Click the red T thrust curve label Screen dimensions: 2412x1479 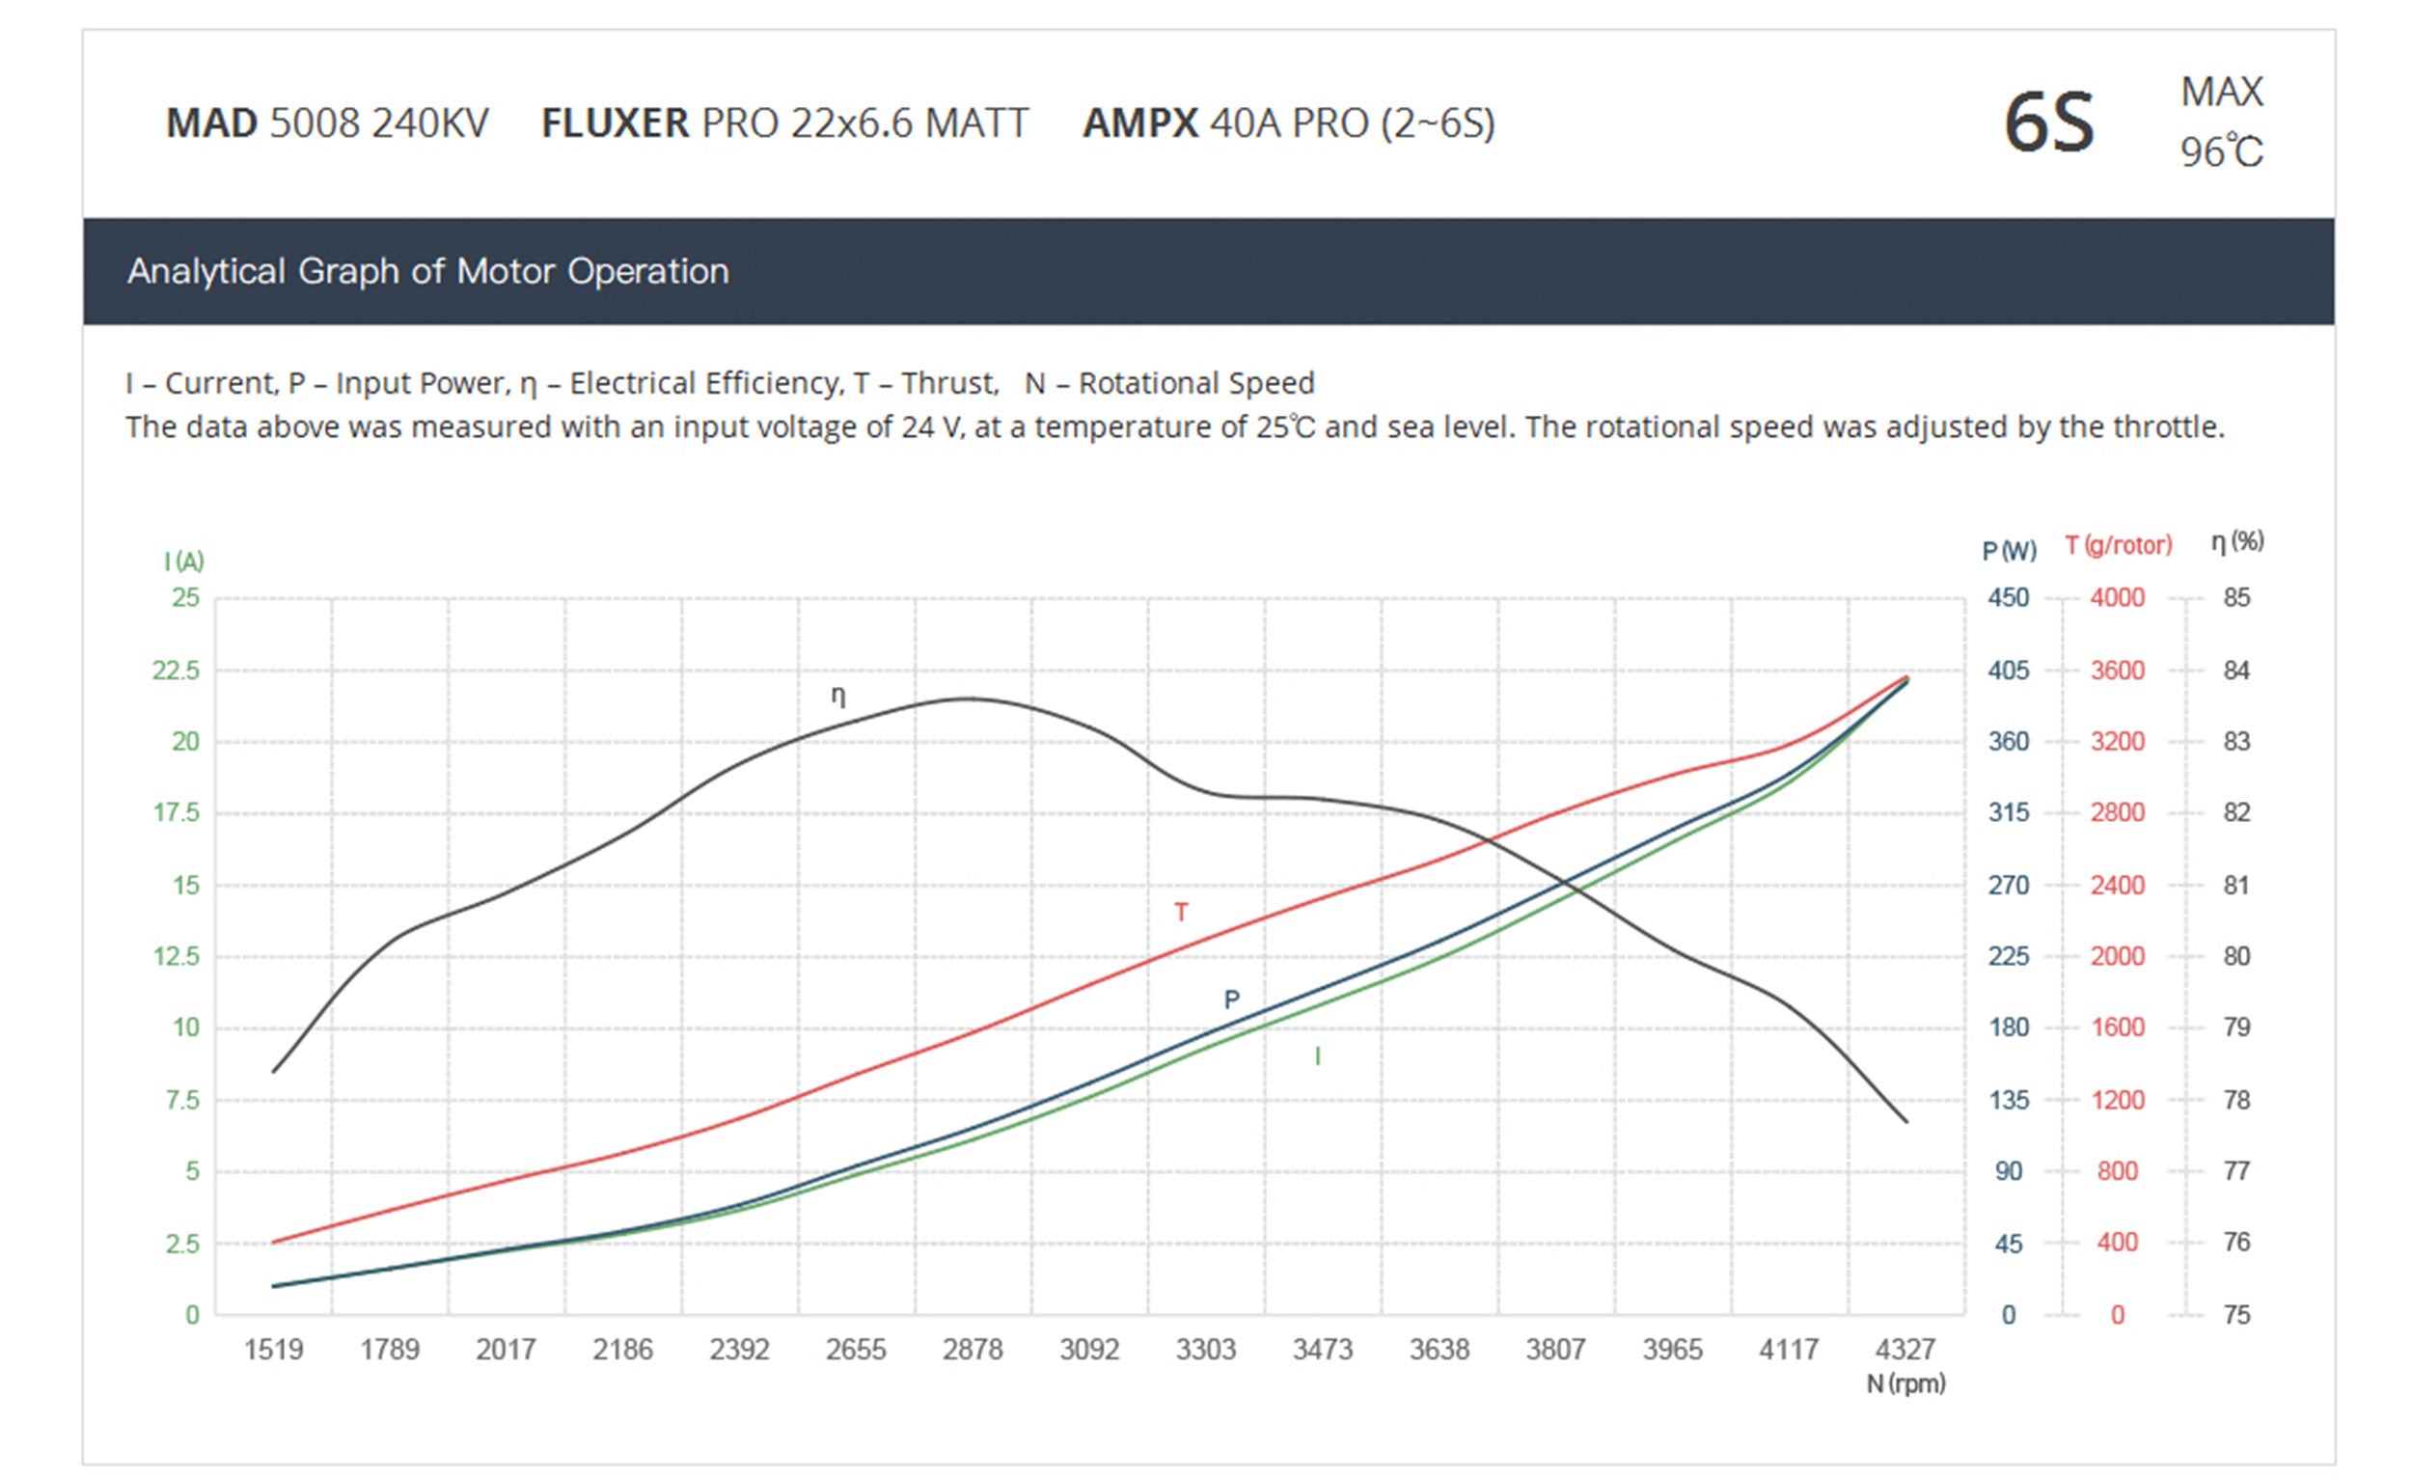tap(1182, 913)
